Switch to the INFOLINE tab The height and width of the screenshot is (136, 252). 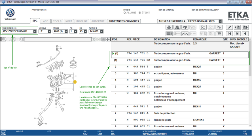click(x=82, y=21)
